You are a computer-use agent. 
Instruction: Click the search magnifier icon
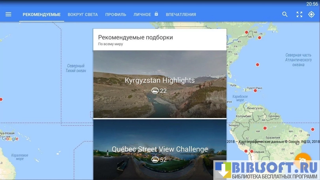(285, 14)
